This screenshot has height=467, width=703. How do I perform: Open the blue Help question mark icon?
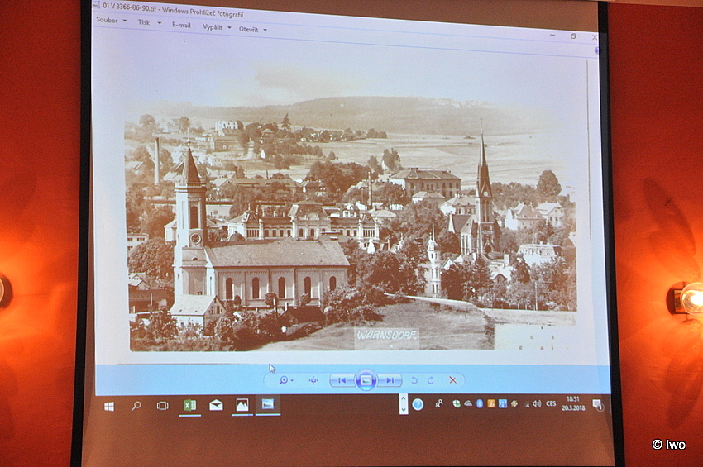[418, 405]
